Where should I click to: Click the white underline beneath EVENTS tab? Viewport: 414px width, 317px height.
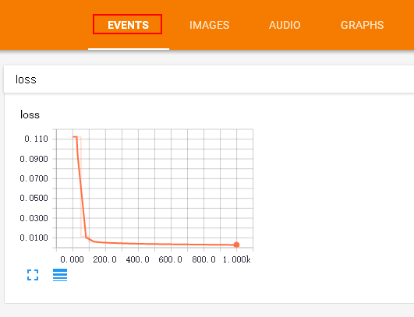coord(129,49)
